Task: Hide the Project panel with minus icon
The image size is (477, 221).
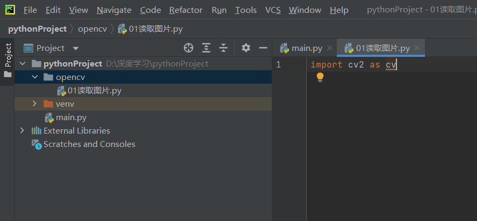Action: pyautogui.click(x=263, y=48)
